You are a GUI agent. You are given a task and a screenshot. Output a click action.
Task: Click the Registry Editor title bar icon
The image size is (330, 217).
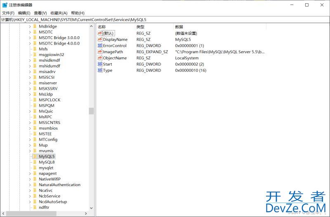(x=5, y=5)
